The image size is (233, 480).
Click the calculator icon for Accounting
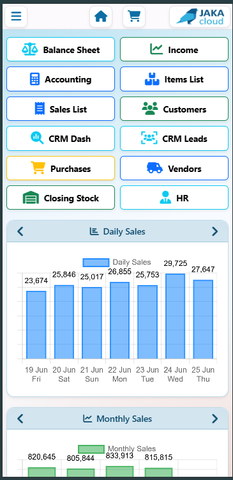point(34,79)
